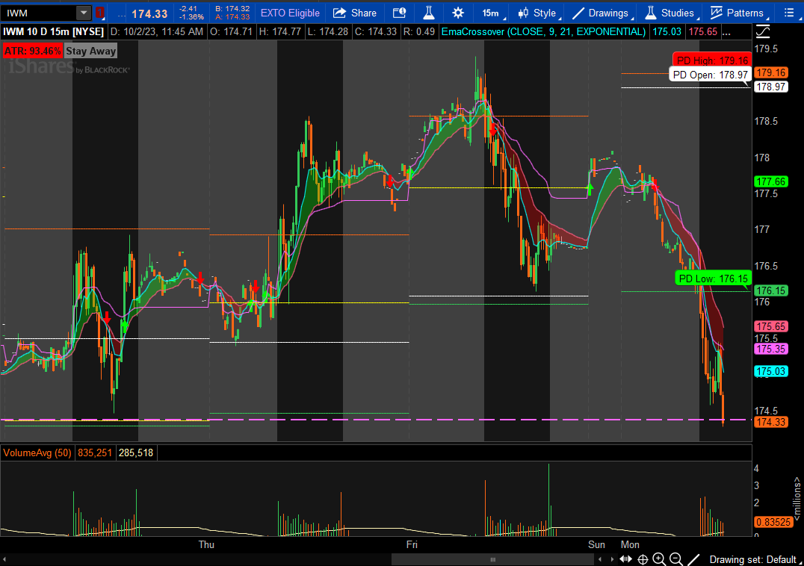Open the Style menu

point(537,13)
